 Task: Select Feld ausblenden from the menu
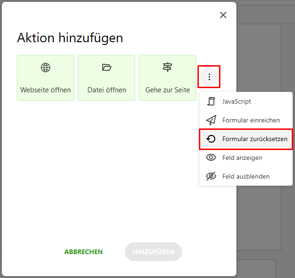(x=246, y=176)
